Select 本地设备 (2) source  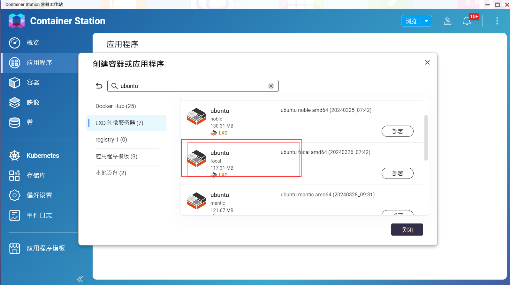[111, 173]
